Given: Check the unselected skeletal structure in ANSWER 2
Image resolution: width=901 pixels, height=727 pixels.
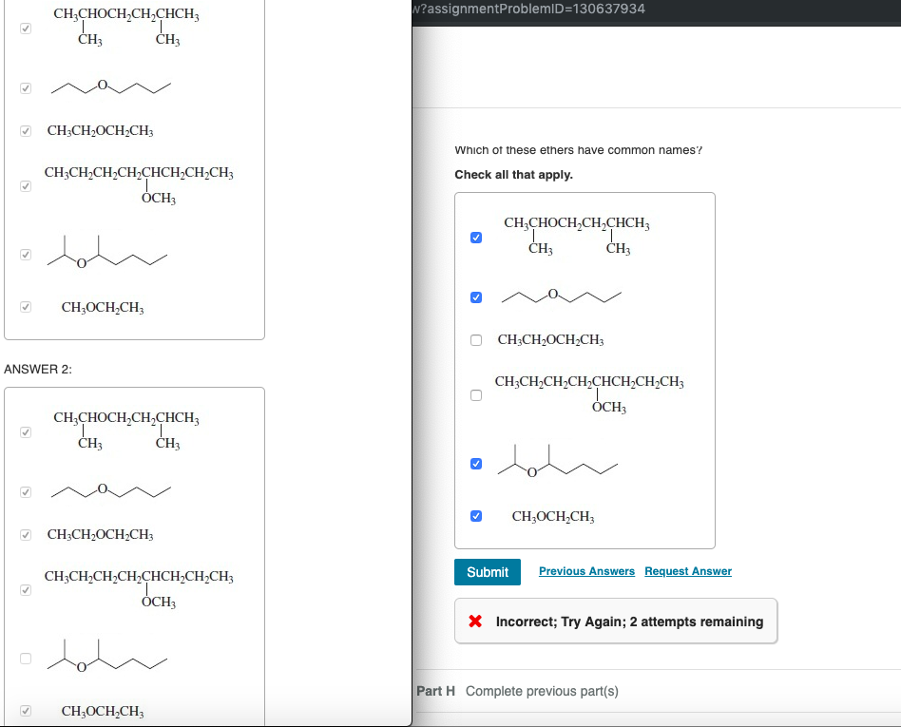Looking at the screenshot, I should pyautogui.click(x=25, y=659).
